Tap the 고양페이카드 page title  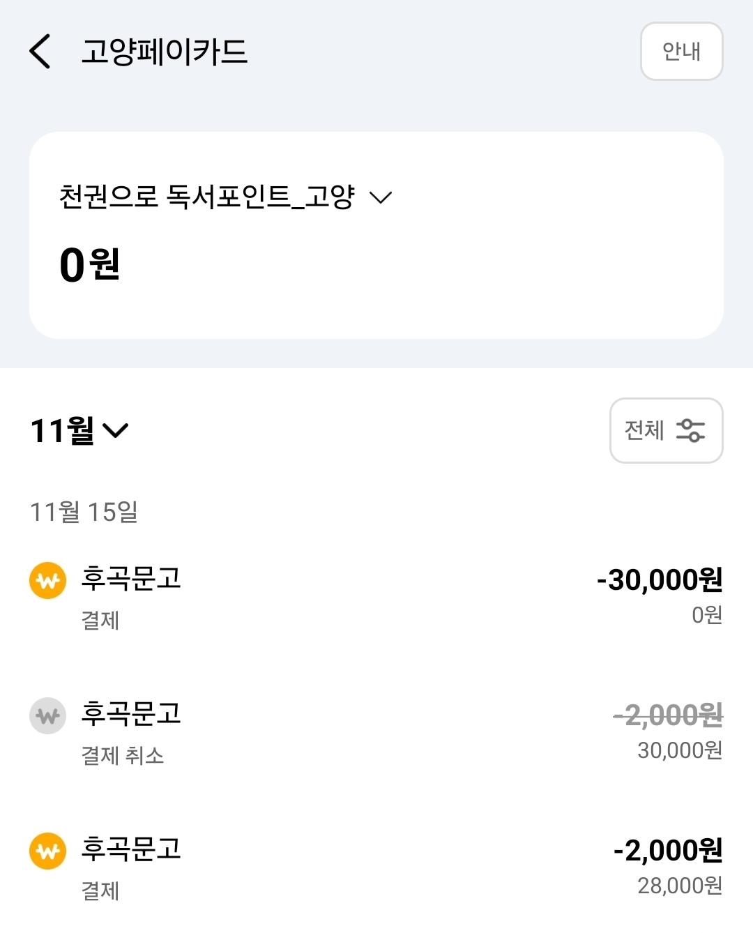(x=165, y=52)
